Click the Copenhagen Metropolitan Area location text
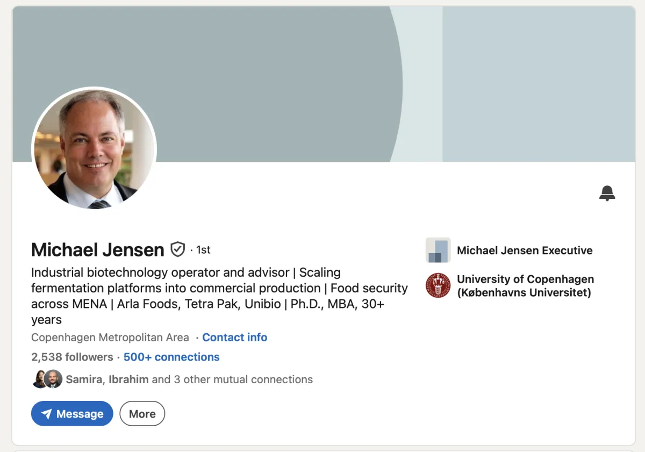The height and width of the screenshot is (452, 645). point(110,338)
